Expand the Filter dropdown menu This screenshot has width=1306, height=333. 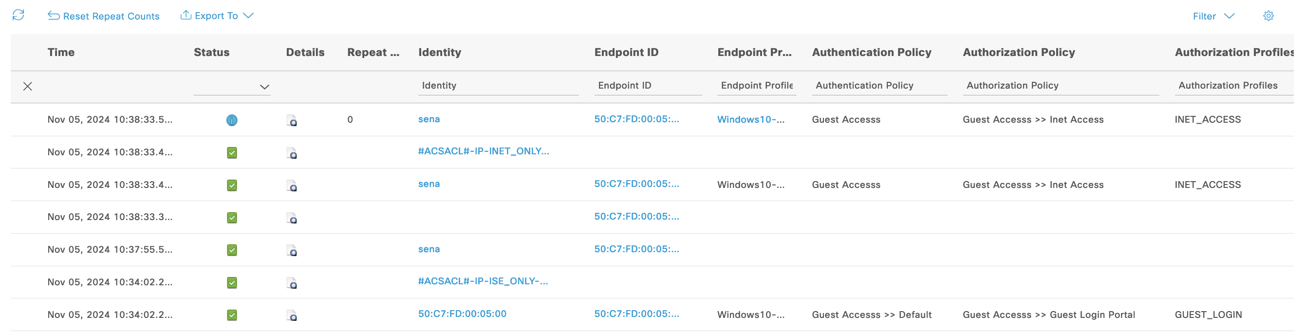(x=1213, y=16)
